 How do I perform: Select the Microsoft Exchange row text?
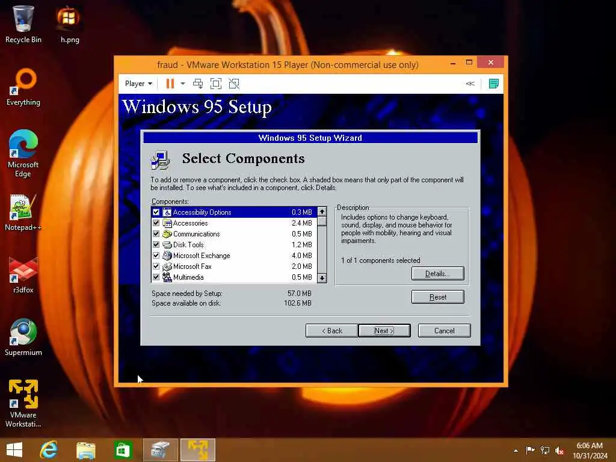coord(202,255)
